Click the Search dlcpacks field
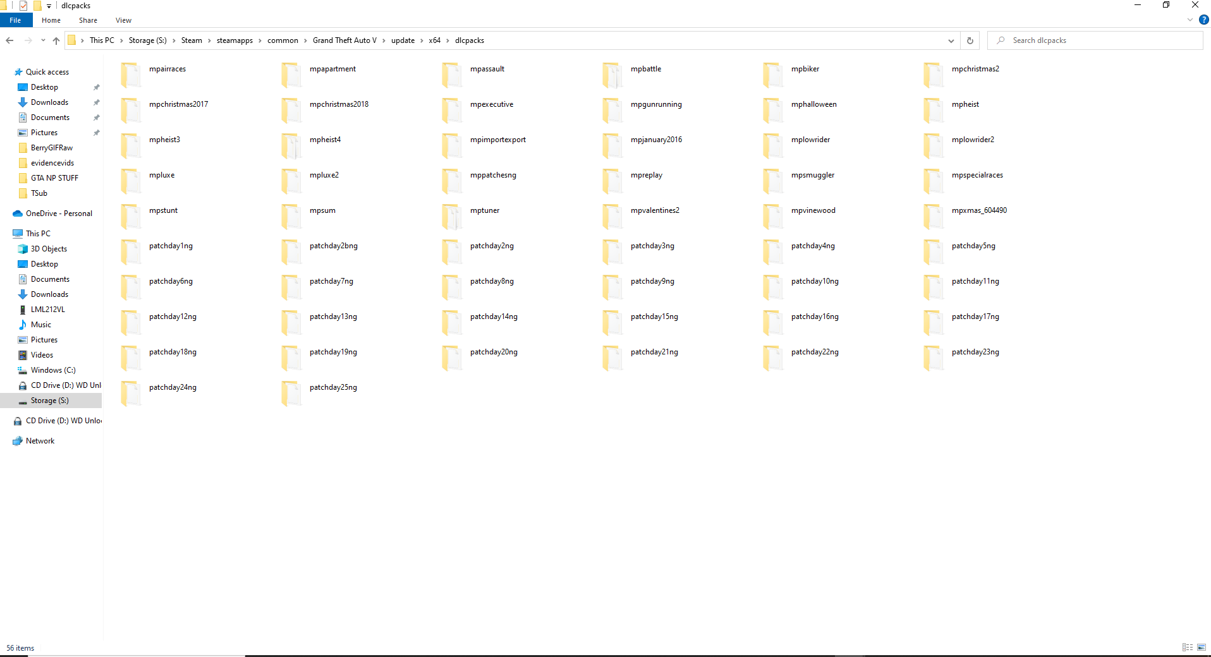This screenshot has height=657, width=1211. (x=1095, y=40)
